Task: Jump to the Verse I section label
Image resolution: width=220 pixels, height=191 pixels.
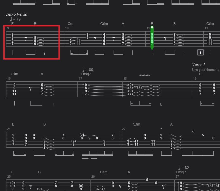Action: [198, 65]
